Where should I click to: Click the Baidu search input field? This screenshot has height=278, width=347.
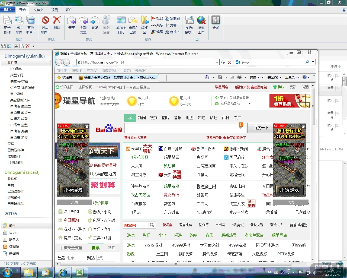[181, 128]
